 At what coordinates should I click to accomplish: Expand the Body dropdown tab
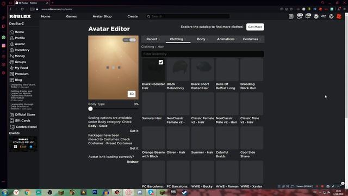(202, 39)
